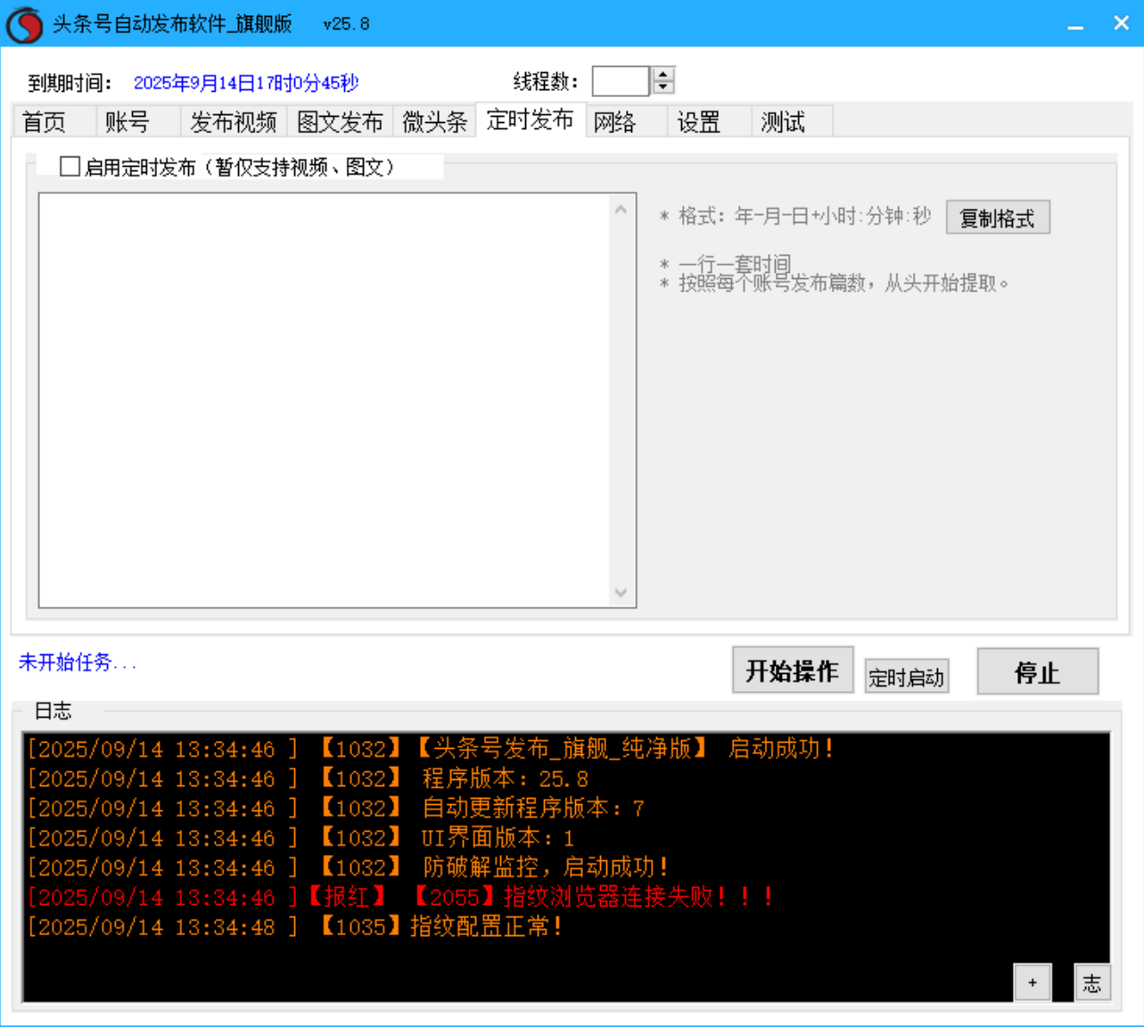Screen dimensions: 1144x1027
Task: Click the 定时启动 button
Action: [906, 676]
